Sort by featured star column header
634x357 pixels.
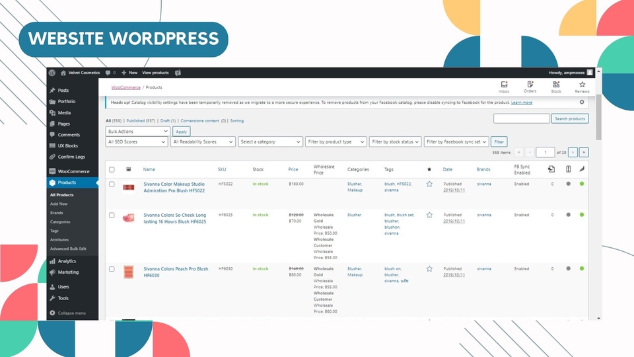429,170
